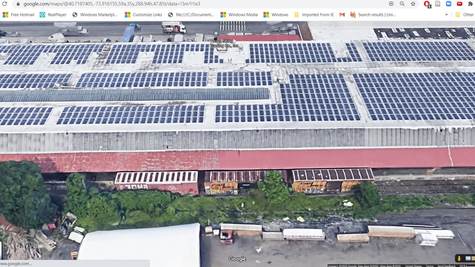The height and width of the screenshot is (267, 475).
Task: Open the Search results | Uni... bookmark
Action: click(x=373, y=15)
